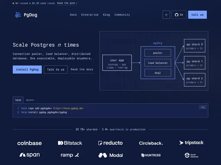Click the load balancer diagram box
221x165 pixels.
(x=158, y=63)
